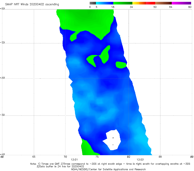
Task: Click the colorbar label '5'
Action: (x=96, y=7)
